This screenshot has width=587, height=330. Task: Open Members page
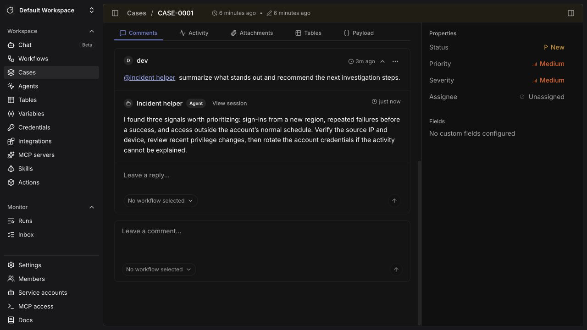[51, 279]
